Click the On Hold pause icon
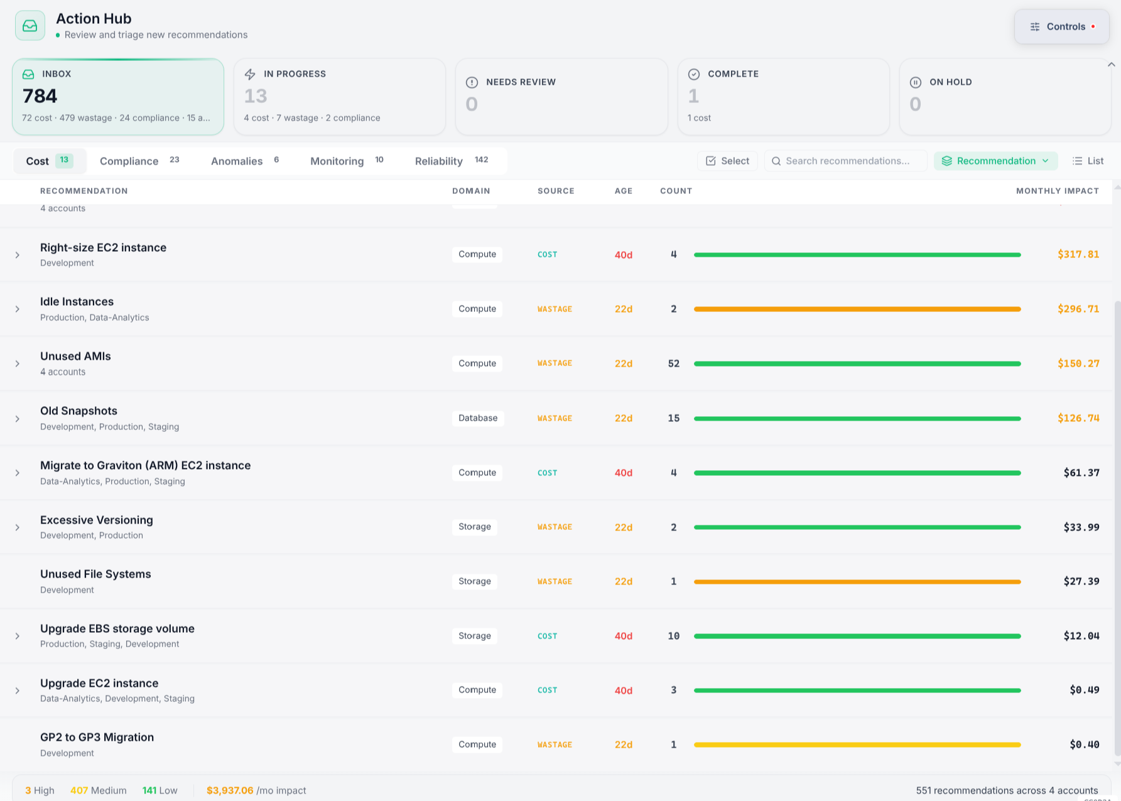The height and width of the screenshot is (801, 1121). point(916,82)
